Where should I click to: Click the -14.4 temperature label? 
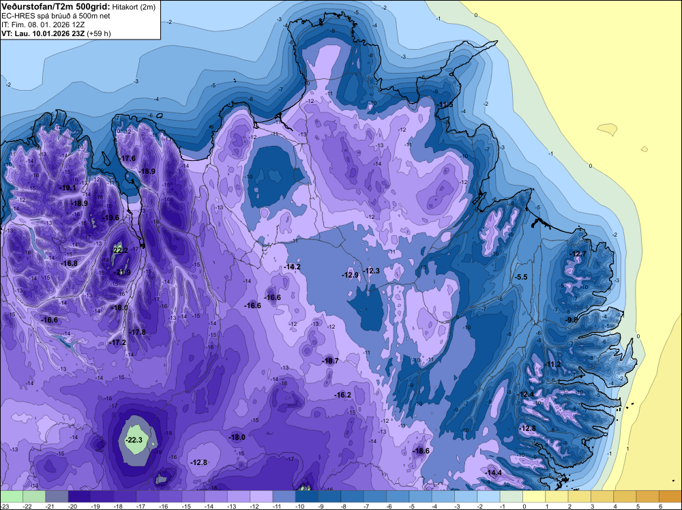point(494,472)
